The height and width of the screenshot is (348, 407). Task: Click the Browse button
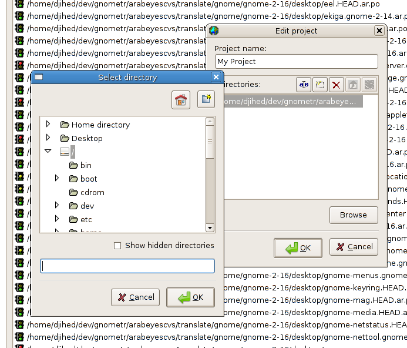pyautogui.click(x=354, y=215)
